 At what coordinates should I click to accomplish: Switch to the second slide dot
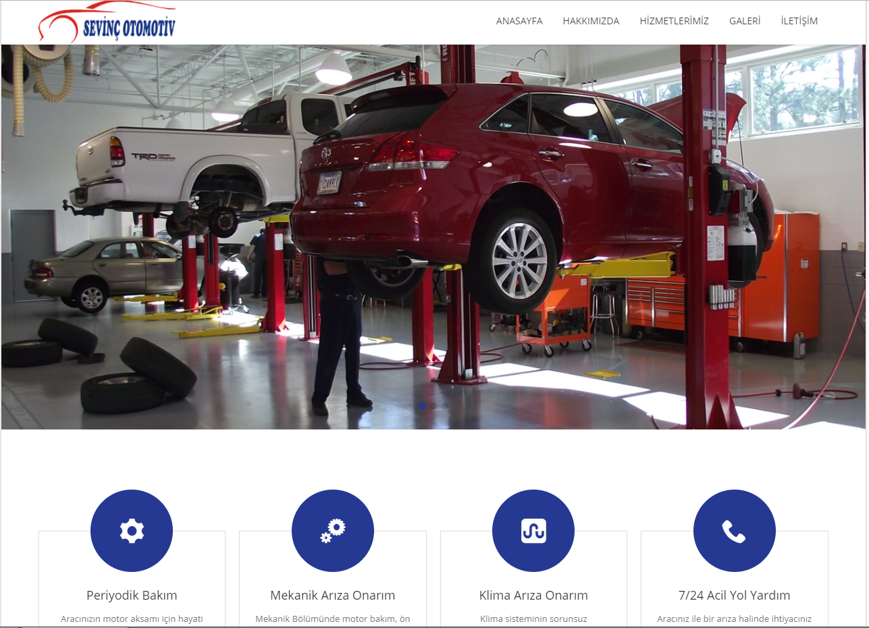(433, 406)
